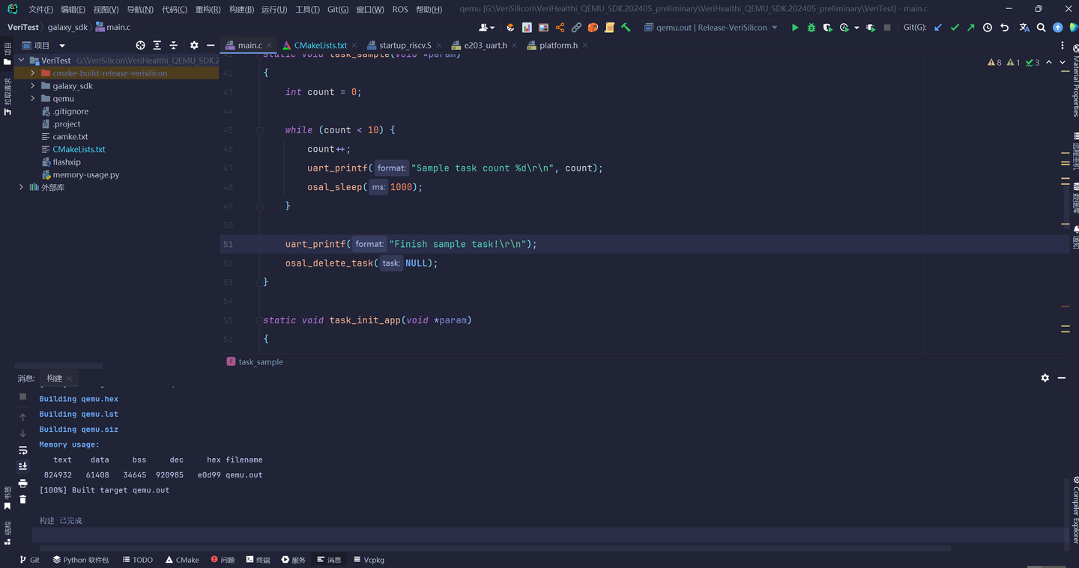Open user account dropdown in toolbar
Screen dimensions: 1079x568
[x=486, y=28]
